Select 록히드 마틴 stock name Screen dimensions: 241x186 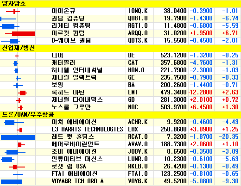(x=68, y=93)
